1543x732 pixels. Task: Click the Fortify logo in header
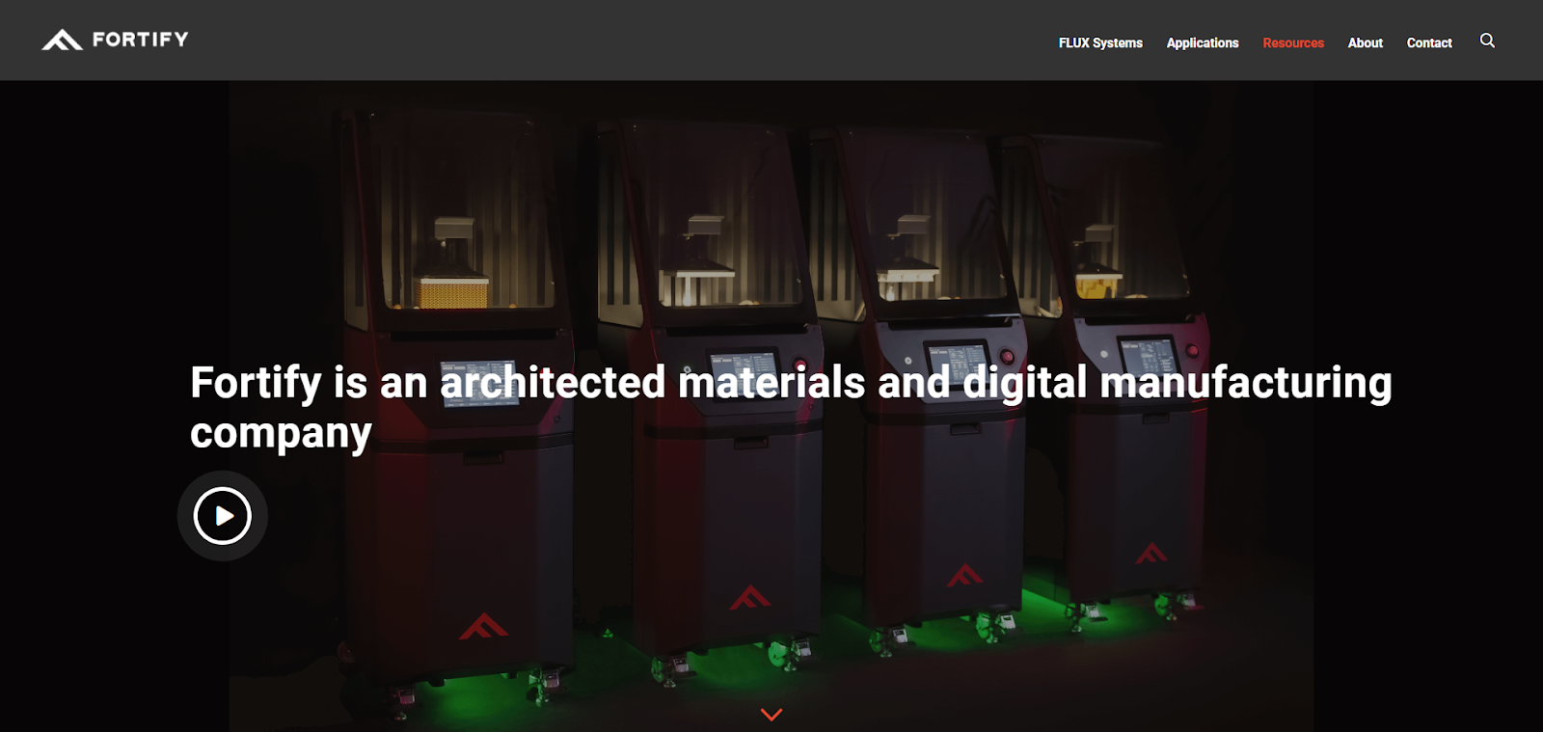(115, 40)
